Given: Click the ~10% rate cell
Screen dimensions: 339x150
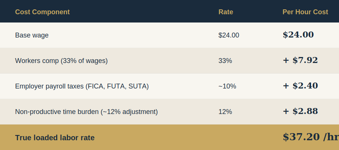Looking at the screenshot, I should coord(227,86).
